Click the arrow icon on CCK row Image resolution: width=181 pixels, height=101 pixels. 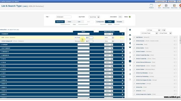(x=121, y=37)
